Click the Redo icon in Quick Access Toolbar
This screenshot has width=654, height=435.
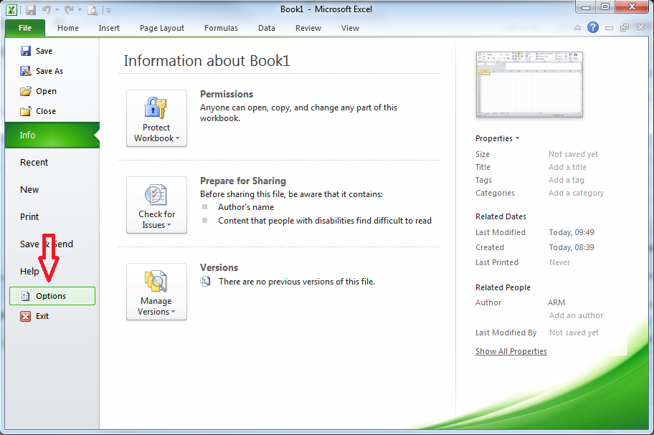tap(70, 9)
